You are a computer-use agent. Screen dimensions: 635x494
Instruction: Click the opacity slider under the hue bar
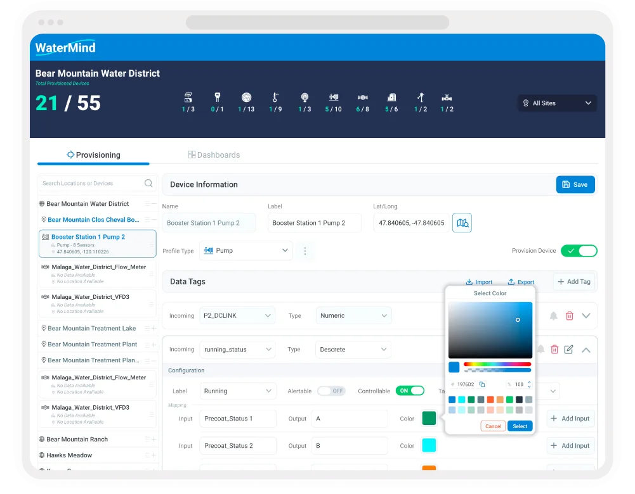click(497, 370)
